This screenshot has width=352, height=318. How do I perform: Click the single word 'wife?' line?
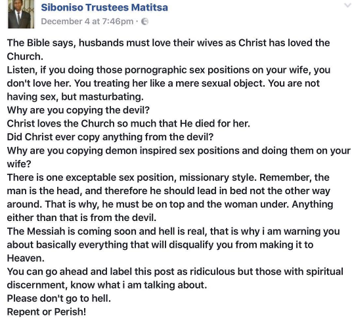[19, 164]
